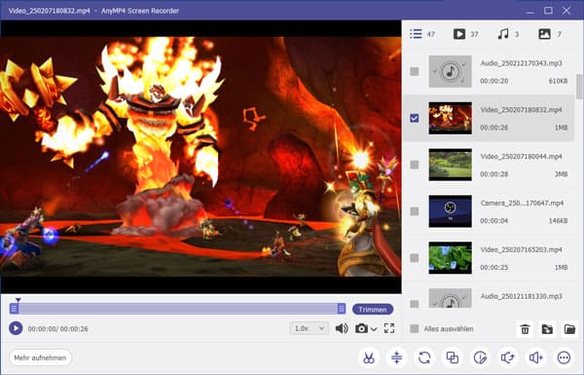Expand the snapshot options arrow beside camera

[374, 329]
